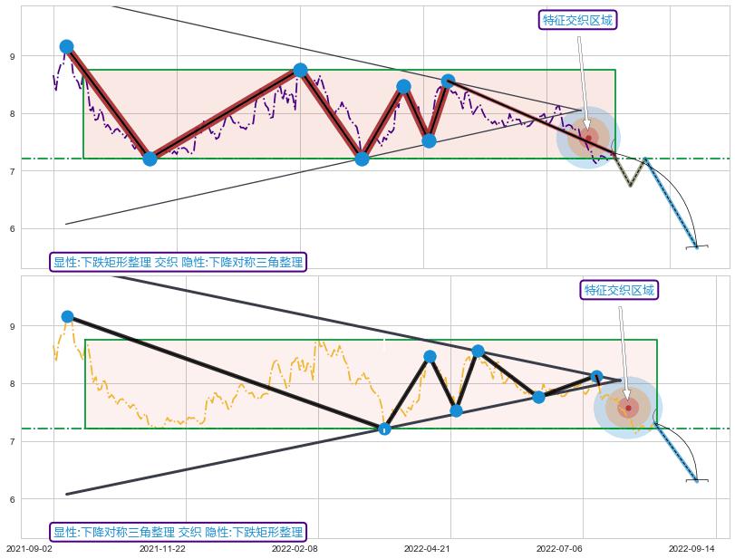Click the first blue trough marker in top chart

coord(150,159)
